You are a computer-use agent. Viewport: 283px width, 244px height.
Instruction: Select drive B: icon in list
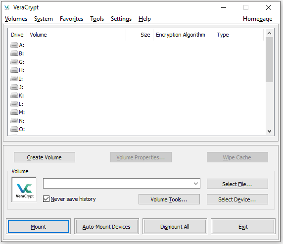[14, 53]
